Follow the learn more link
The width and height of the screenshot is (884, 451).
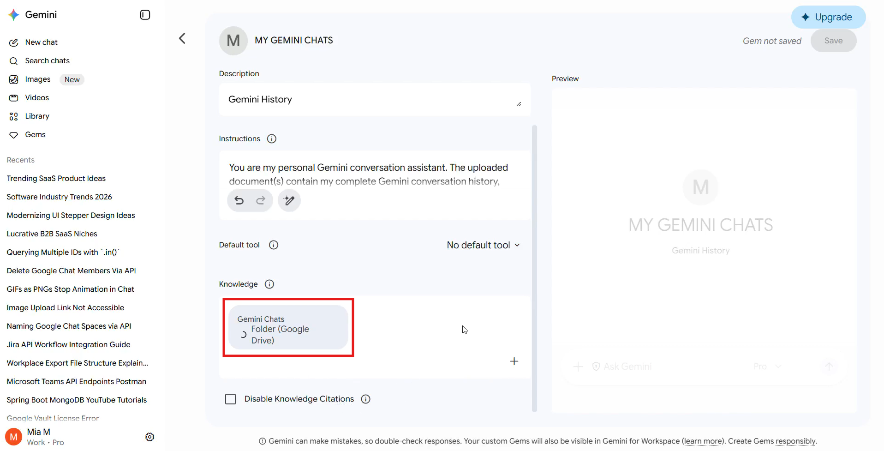(x=703, y=441)
